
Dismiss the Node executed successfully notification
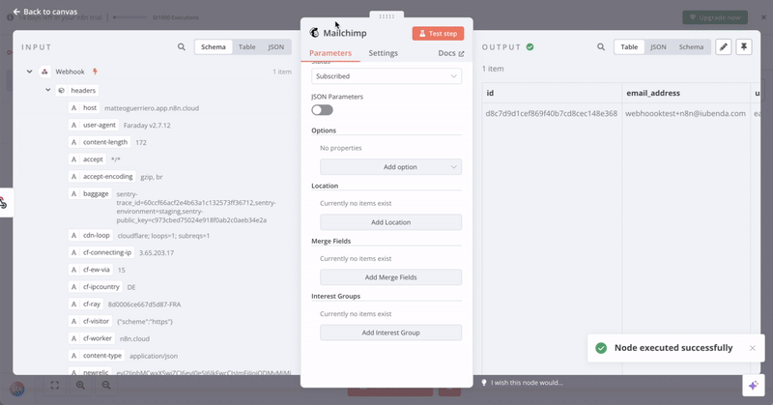[753, 348]
